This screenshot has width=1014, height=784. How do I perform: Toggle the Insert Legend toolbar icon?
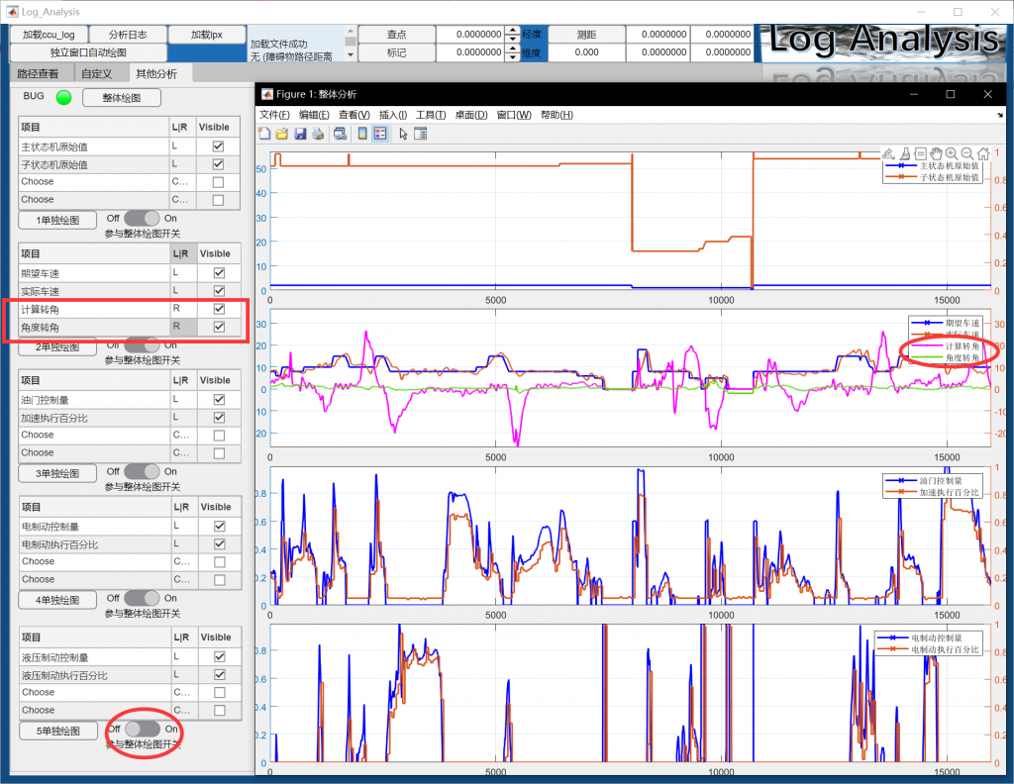[x=380, y=134]
